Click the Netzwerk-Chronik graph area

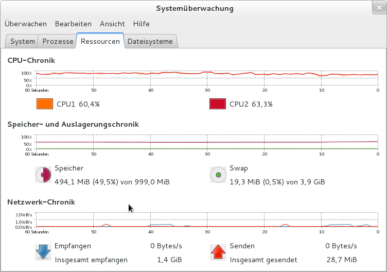206,220
